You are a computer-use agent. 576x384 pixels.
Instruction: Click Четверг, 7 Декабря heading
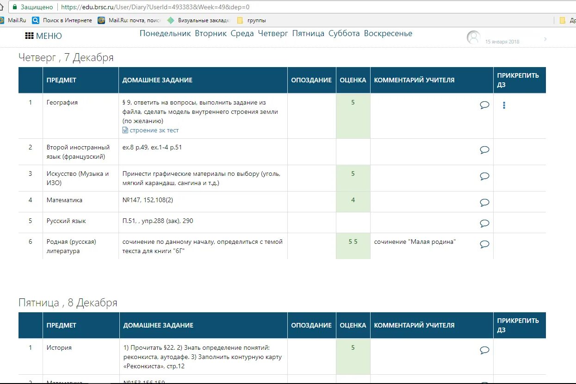click(x=66, y=57)
